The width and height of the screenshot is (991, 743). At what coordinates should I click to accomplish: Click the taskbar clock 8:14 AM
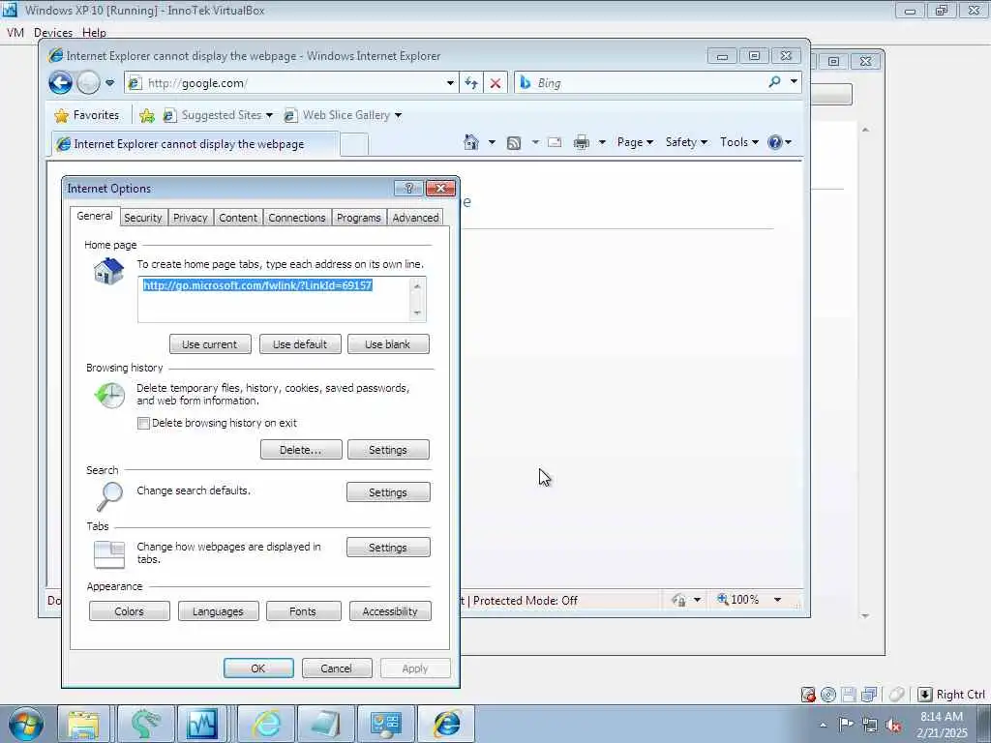[942, 724]
